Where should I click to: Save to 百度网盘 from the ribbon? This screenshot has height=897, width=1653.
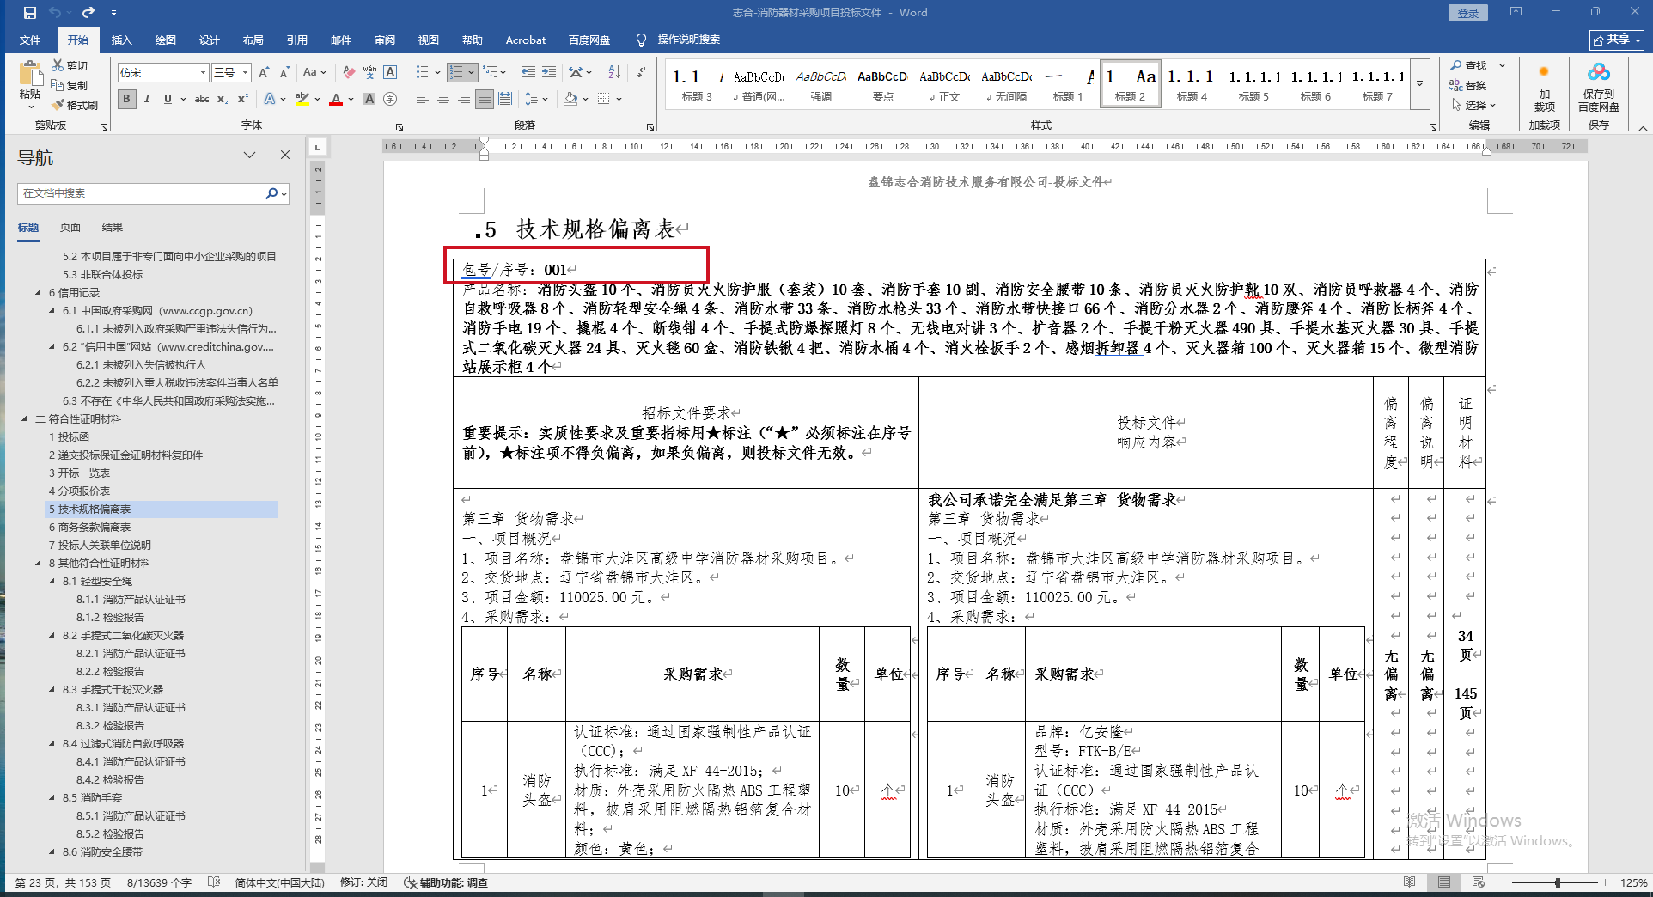click(1598, 88)
